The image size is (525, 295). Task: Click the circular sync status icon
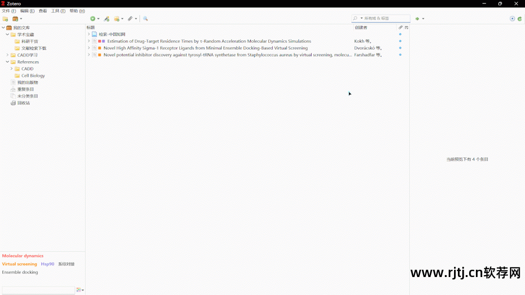click(512, 19)
